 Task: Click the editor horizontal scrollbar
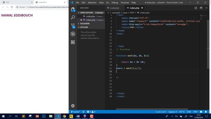click(152, 109)
